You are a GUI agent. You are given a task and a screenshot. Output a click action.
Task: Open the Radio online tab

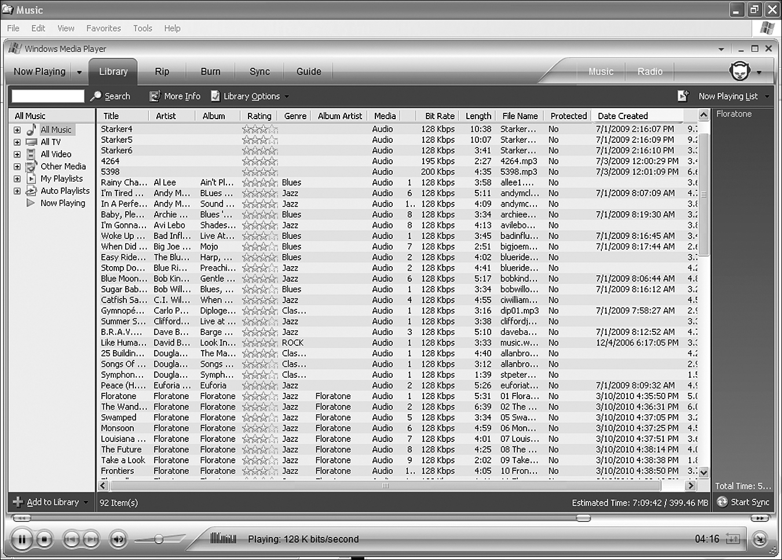coord(650,72)
